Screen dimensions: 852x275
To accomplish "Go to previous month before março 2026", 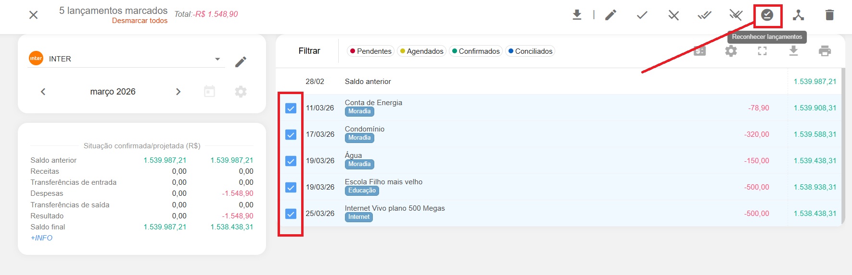I will tap(43, 92).
